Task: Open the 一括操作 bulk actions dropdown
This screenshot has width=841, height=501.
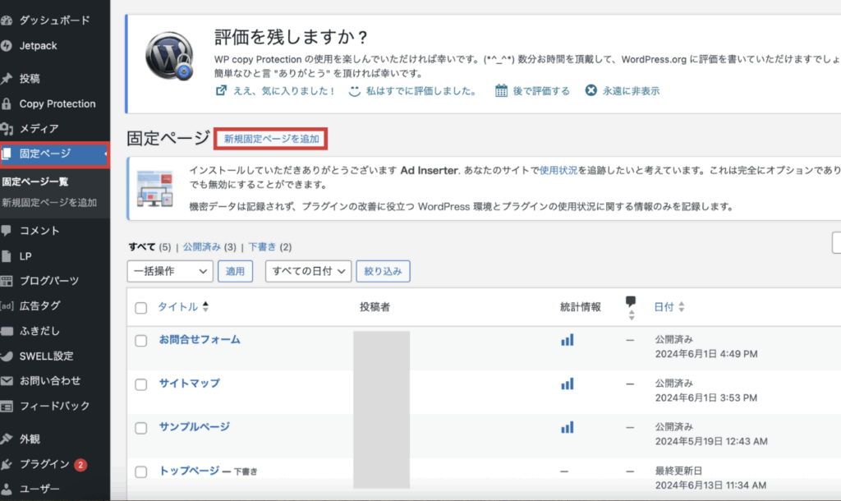Action: click(x=170, y=271)
